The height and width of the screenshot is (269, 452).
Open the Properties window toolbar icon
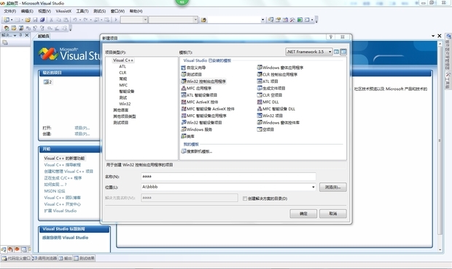(x=278, y=20)
